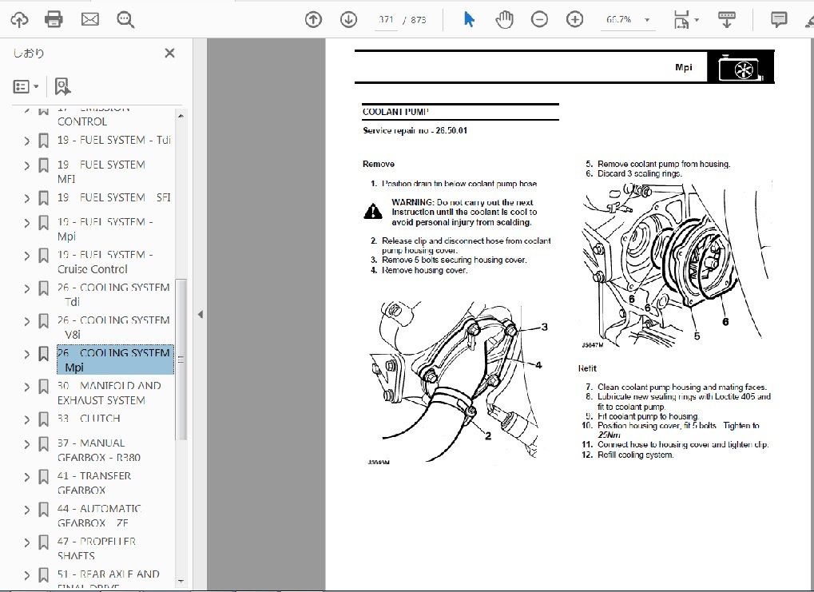Expand the 44 - AUTOMATIC GEARBOX bookmark
This screenshot has height=592, width=814.
(27, 510)
